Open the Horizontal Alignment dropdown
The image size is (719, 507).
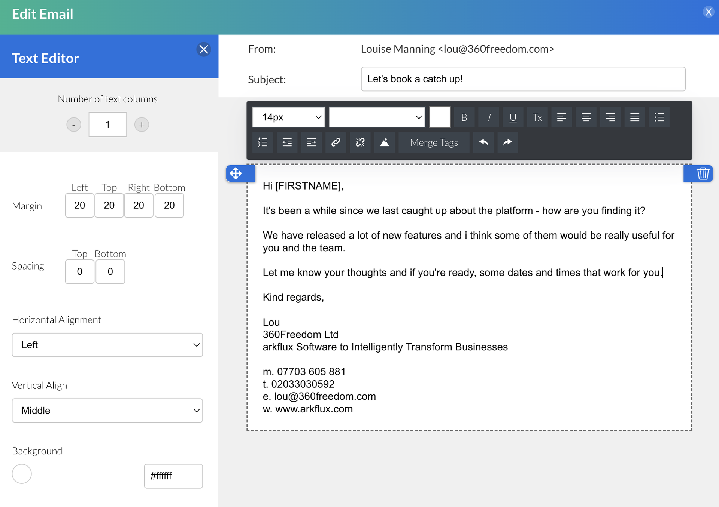[x=107, y=345]
